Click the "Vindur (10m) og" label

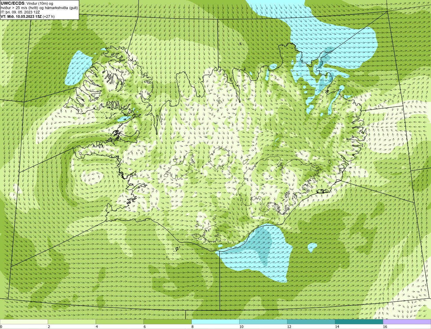tap(40, 3)
